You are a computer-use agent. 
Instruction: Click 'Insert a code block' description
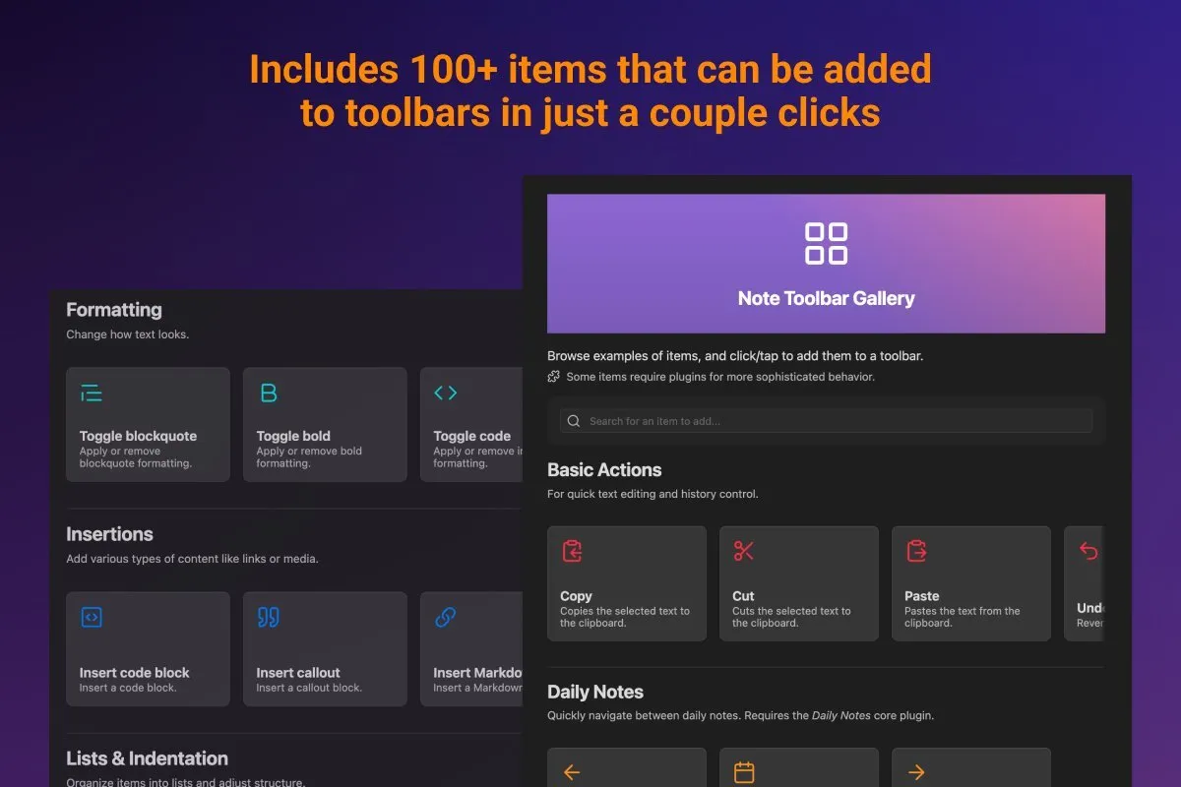(x=128, y=688)
